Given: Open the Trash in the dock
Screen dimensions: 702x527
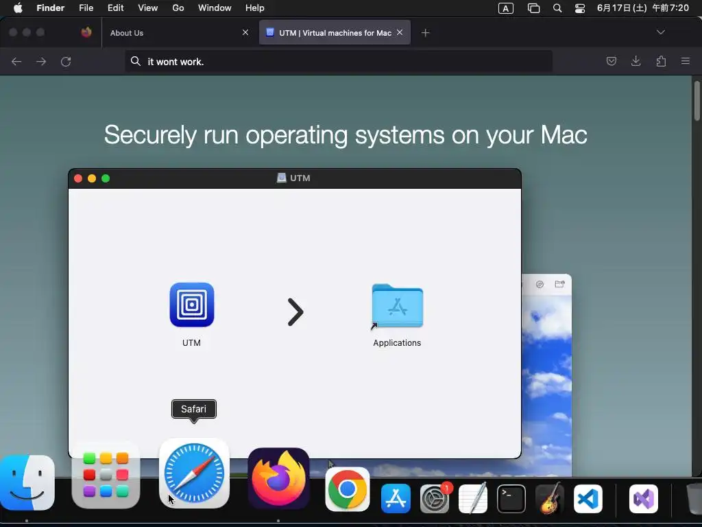Looking at the screenshot, I should [x=694, y=499].
